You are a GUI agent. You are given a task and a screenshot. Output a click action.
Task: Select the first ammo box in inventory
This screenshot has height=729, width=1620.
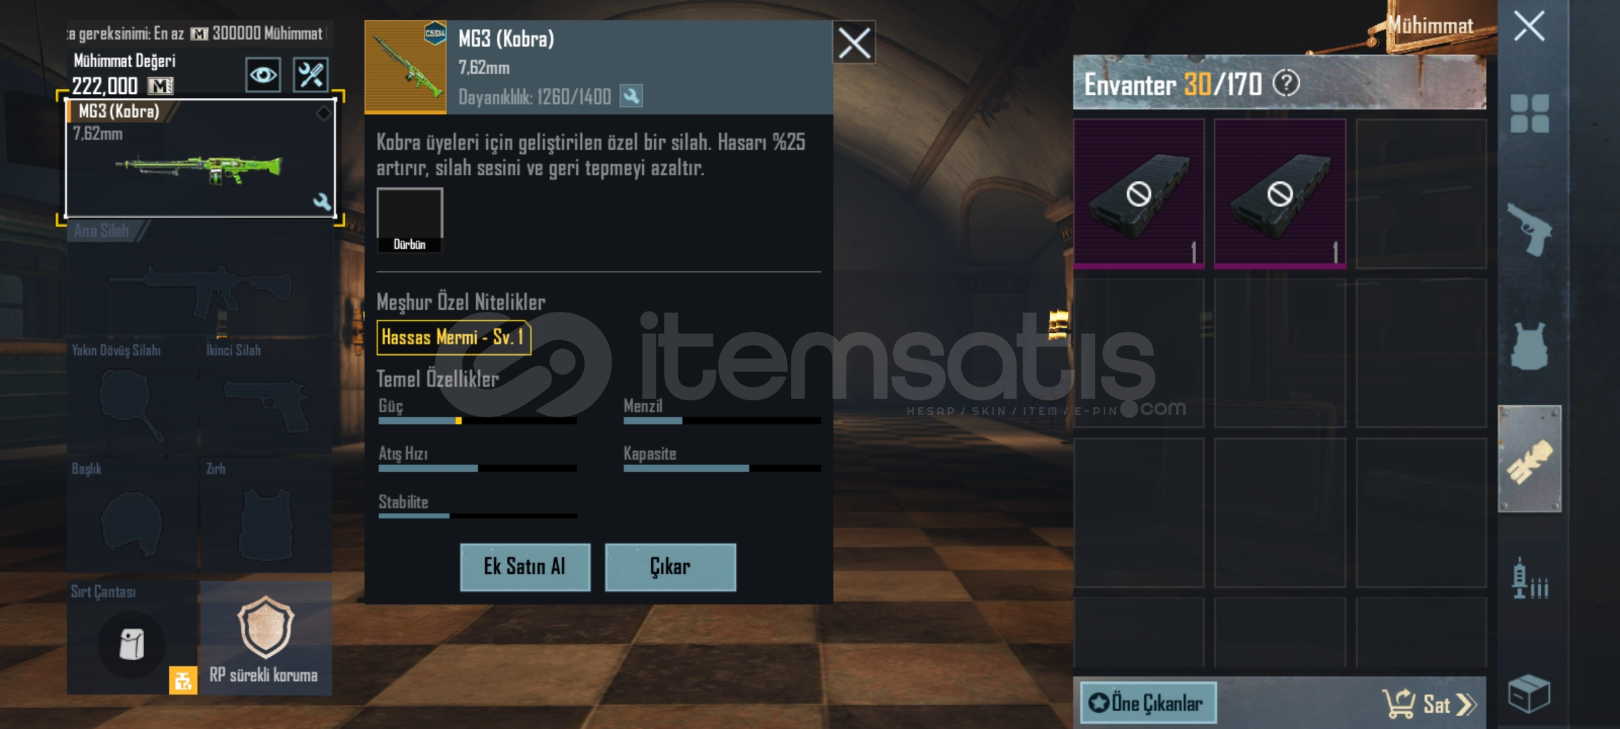[x=1139, y=194]
